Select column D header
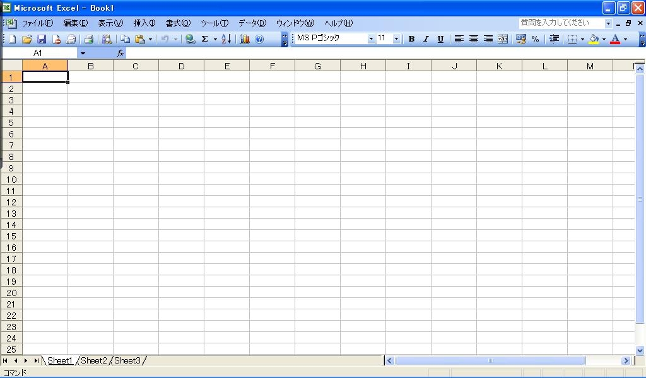This screenshot has height=378, width=646. 181,66
